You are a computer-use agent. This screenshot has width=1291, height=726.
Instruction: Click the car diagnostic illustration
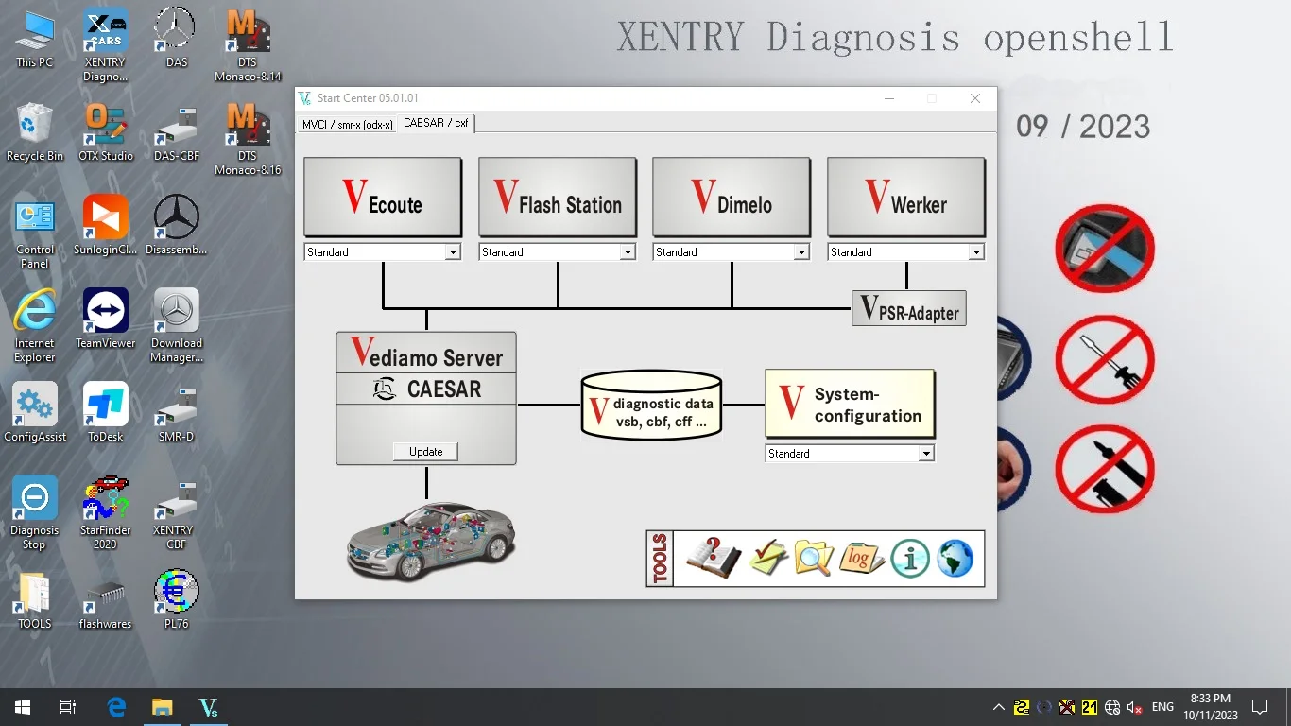click(x=430, y=542)
